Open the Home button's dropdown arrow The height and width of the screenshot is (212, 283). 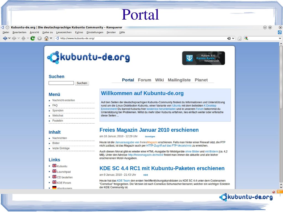coord(51,38)
